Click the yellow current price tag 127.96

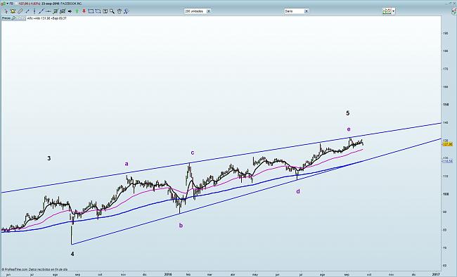tap(448, 144)
